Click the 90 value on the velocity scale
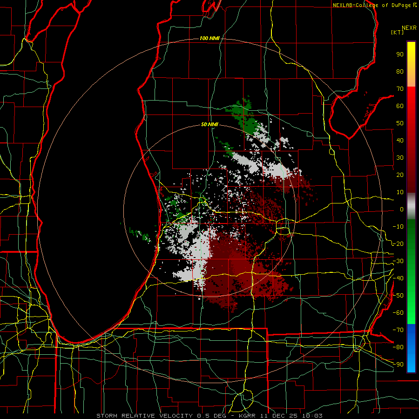This screenshot has height=419, width=419. (400, 54)
